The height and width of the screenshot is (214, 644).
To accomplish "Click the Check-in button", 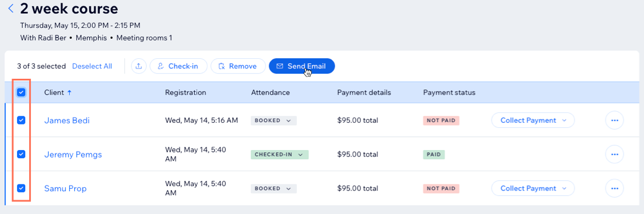I will [178, 66].
